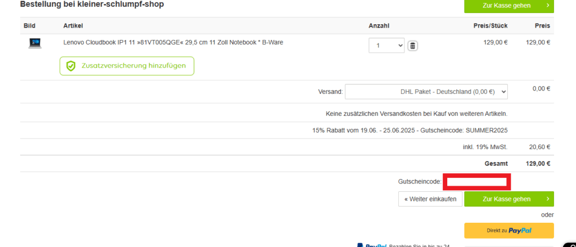Open the Lenovo Cloudbook IP1 11 article link
Image resolution: width=576 pixels, height=247 pixels.
[173, 42]
